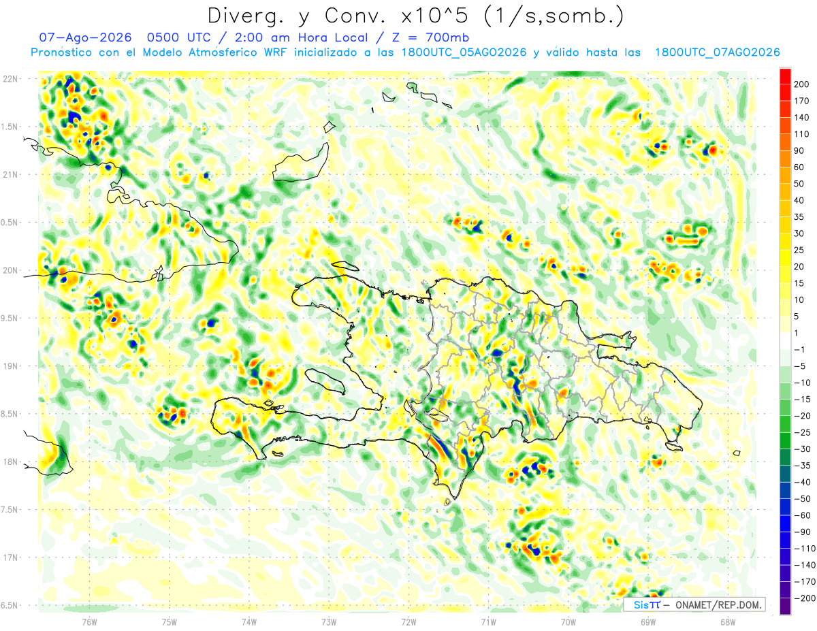Pick the white swatch between 1 and -1
Image resolution: width=817 pixels, height=631 pixels.
click(x=785, y=342)
